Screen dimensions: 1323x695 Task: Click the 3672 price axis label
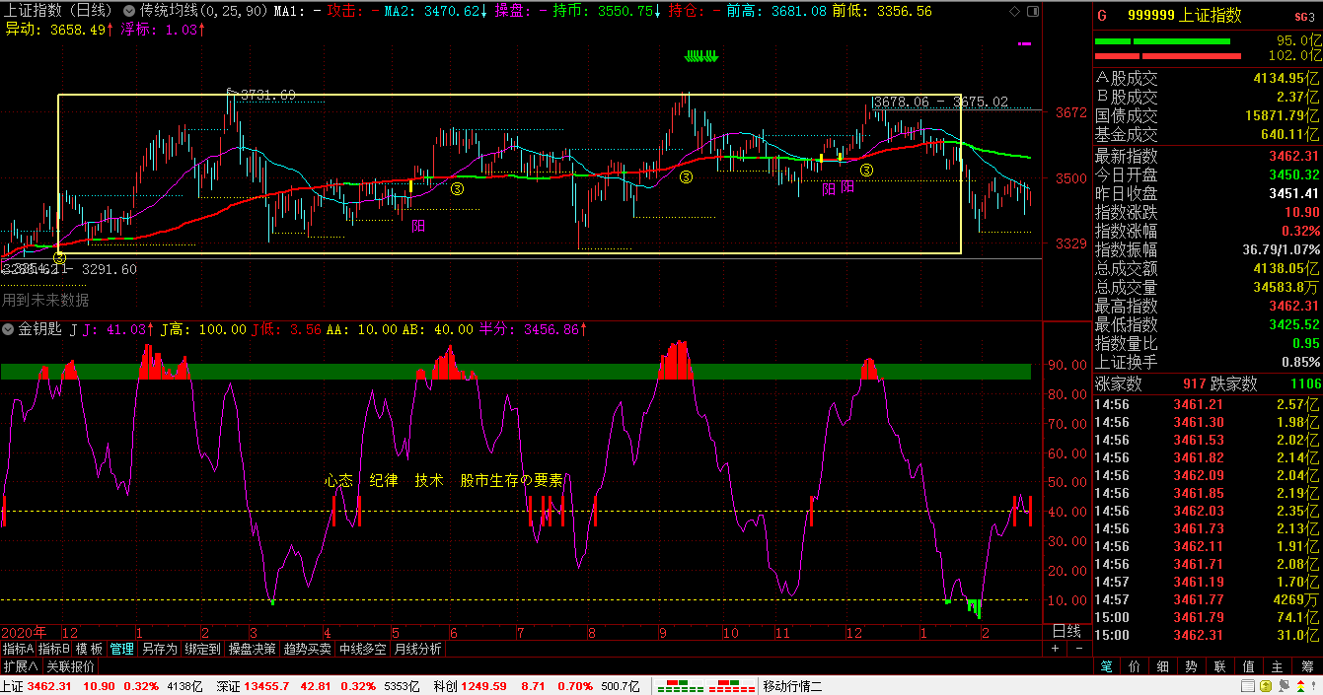(x=1070, y=113)
